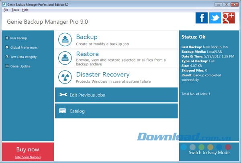Maximize the Genie Backup Manager window
241x163 pixels.
point(227,4)
